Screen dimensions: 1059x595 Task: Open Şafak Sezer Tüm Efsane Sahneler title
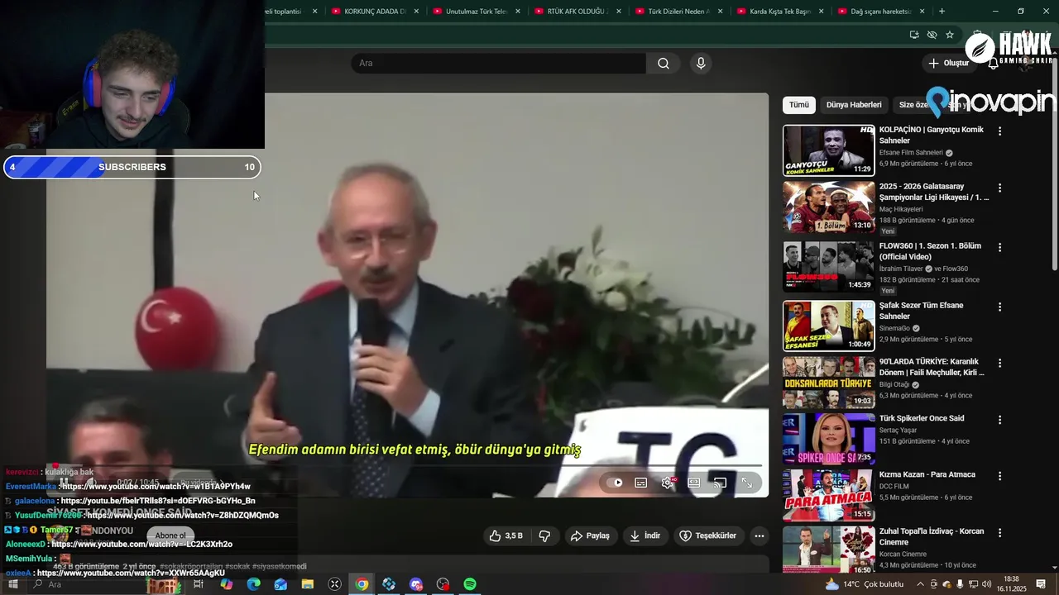pyautogui.click(x=921, y=311)
